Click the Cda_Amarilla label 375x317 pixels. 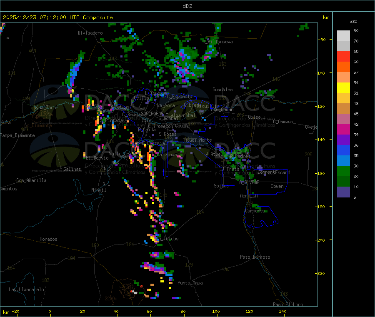point(31,180)
